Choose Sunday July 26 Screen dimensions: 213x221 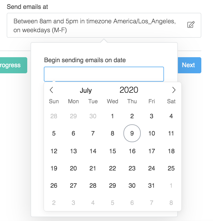pos(54,185)
